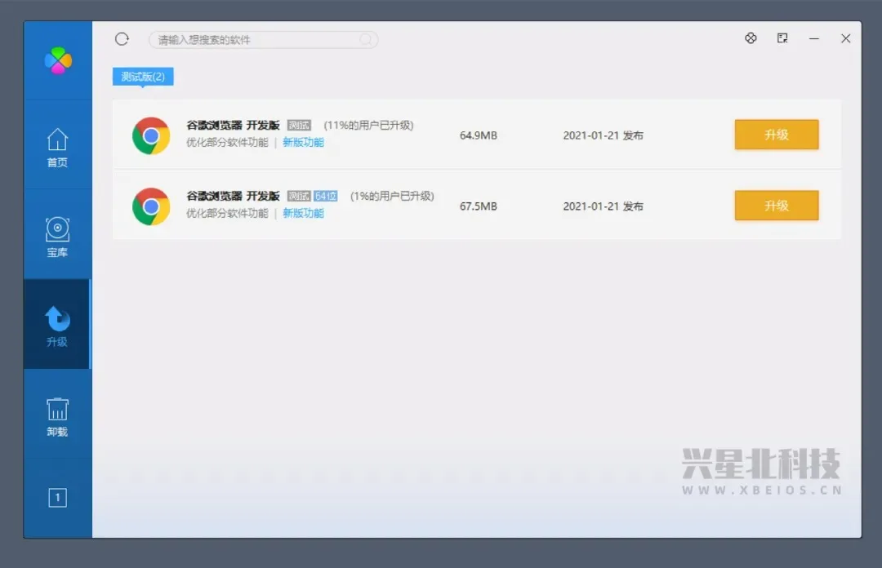Click 升级 for the 64.9MB Chrome update
Screen dimensions: 882x568
[x=776, y=135]
